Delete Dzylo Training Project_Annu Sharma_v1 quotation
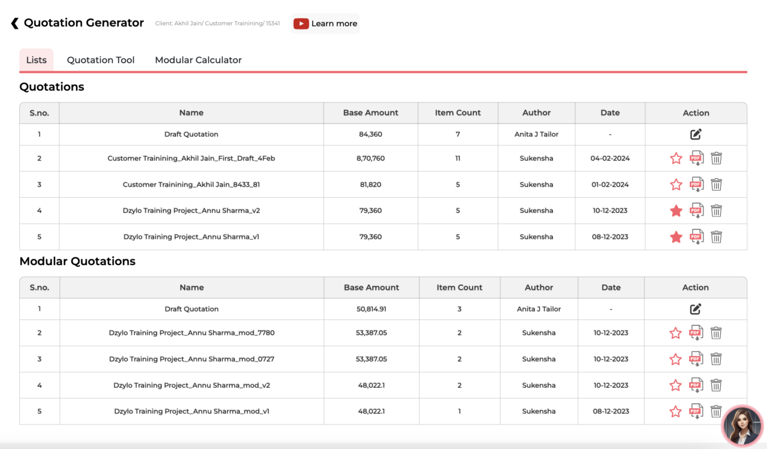 (x=716, y=237)
